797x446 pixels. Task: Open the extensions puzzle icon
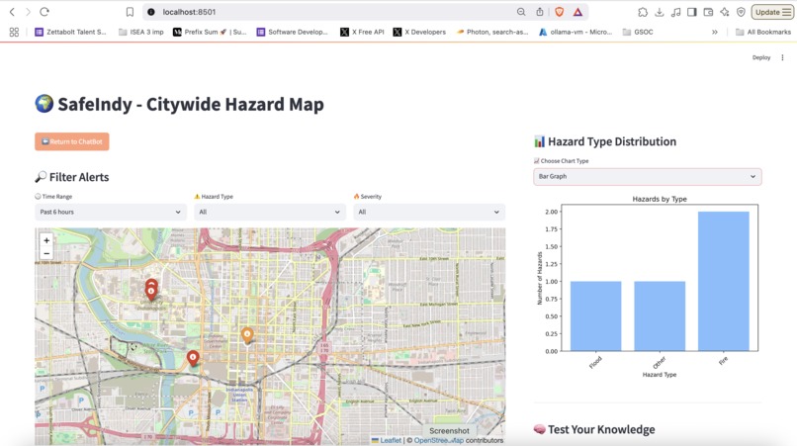point(643,12)
